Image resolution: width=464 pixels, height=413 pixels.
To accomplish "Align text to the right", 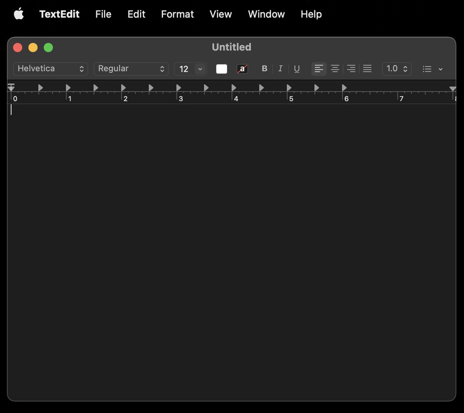I will 351,69.
